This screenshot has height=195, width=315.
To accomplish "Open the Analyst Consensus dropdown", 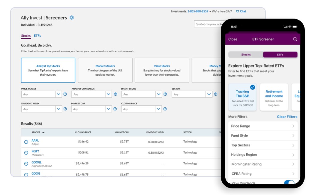I will point(91,94).
